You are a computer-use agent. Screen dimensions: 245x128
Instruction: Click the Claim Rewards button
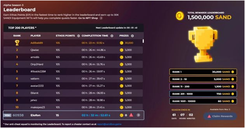220,116
